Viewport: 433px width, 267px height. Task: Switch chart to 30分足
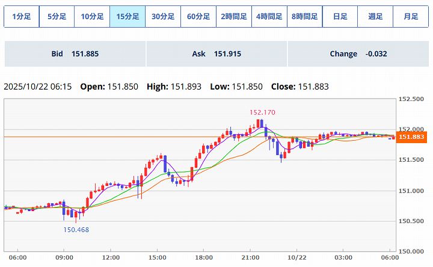[163, 17]
